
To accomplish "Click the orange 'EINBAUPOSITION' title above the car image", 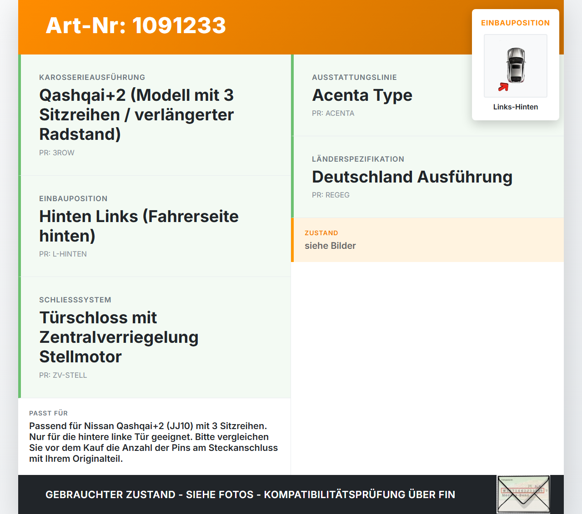I will (x=516, y=23).
